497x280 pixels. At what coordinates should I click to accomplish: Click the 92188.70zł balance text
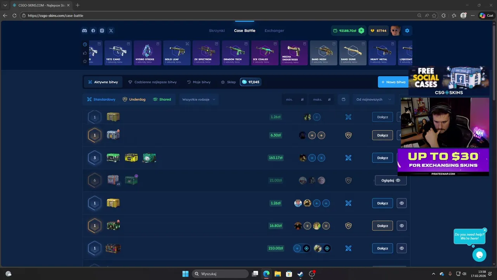pyautogui.click(x=348, y=31)
